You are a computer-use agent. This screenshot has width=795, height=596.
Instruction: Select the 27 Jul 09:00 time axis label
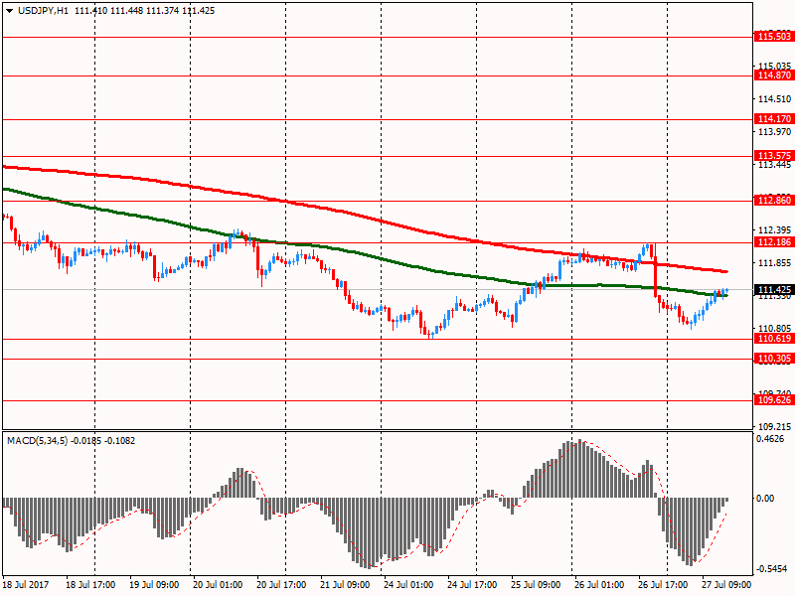(726, 585)
